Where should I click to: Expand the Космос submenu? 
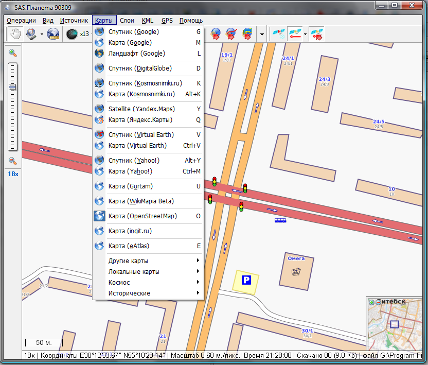tap(148, 282)
